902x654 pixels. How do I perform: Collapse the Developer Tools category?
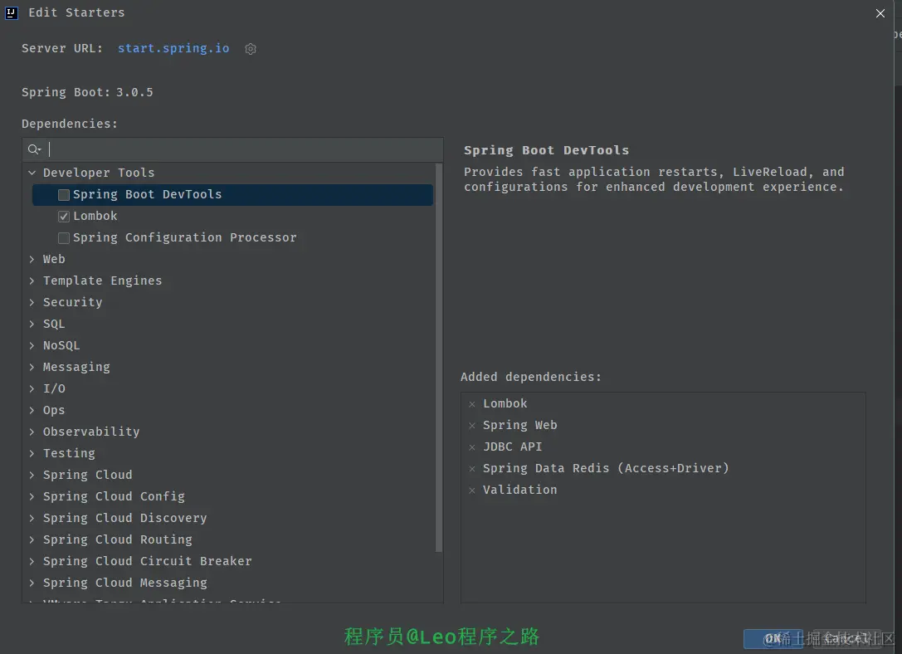[32, 173]
